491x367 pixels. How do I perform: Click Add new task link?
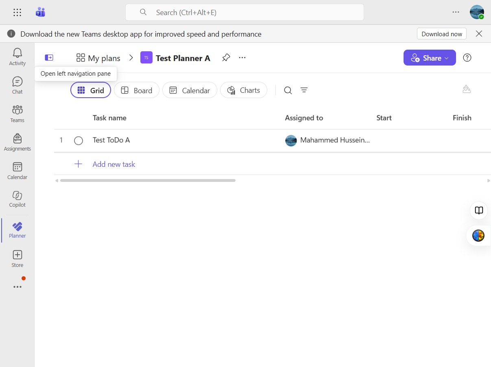pos(114,164)
